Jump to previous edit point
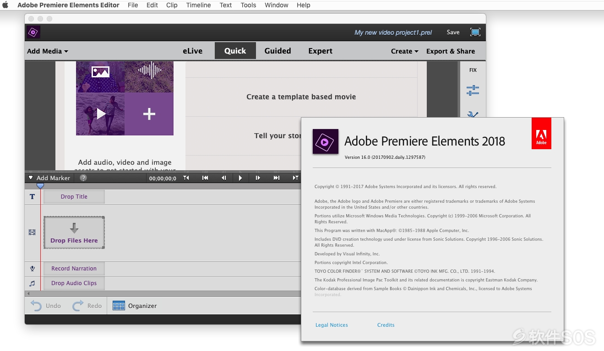Screen dimensions: 604x351 click(x=205, y=178)
